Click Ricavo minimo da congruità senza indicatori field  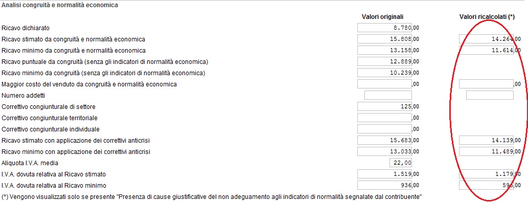point(384,73)
